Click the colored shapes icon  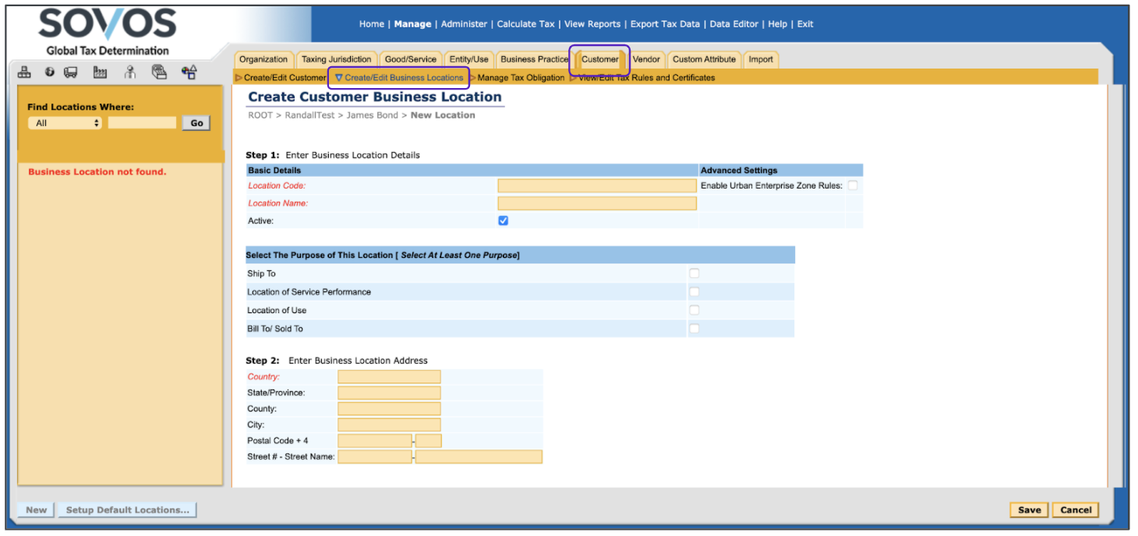pyautogui.click(x=189, y=72)
